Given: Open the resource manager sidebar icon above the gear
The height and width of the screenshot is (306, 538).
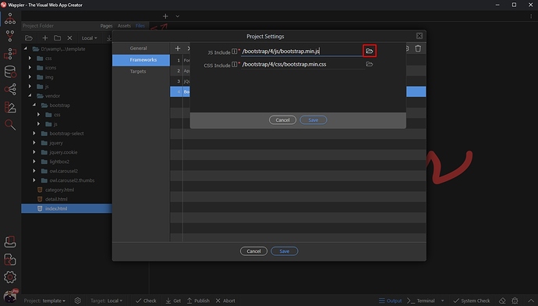Looking at the screenshot, I should (10, 259).
